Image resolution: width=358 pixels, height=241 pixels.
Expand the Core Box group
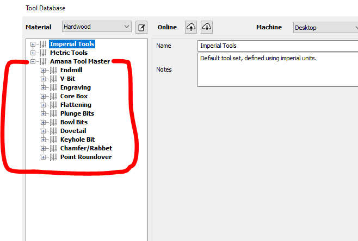point(43,97)
